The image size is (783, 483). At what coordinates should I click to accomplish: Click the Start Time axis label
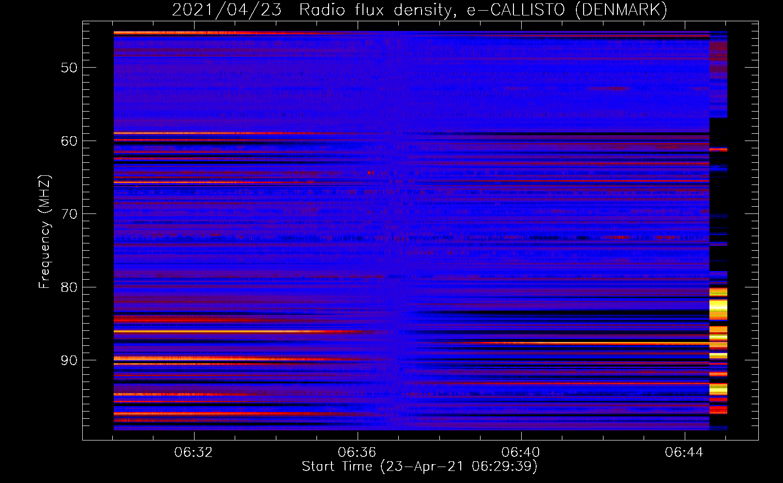[420, 467]
